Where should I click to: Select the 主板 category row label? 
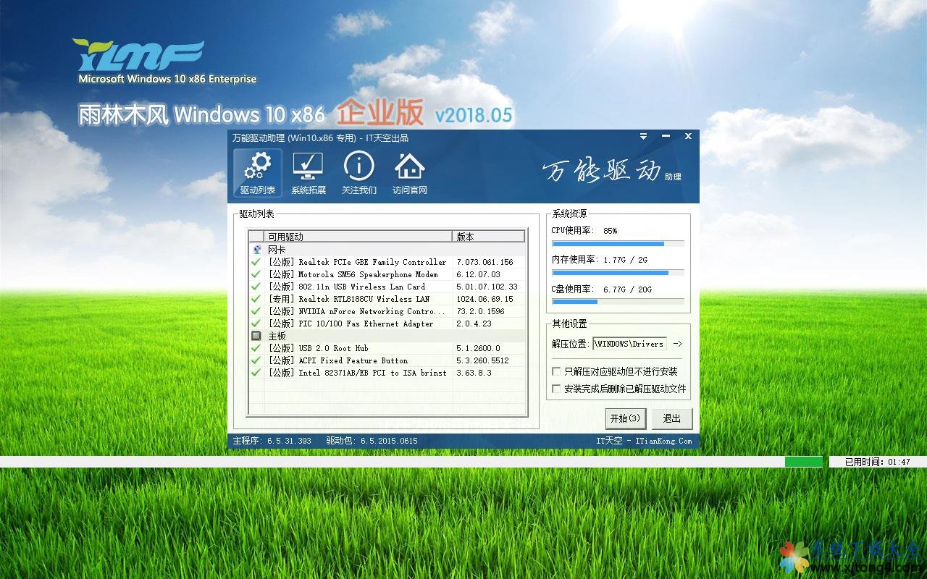[x=277, y=336]
